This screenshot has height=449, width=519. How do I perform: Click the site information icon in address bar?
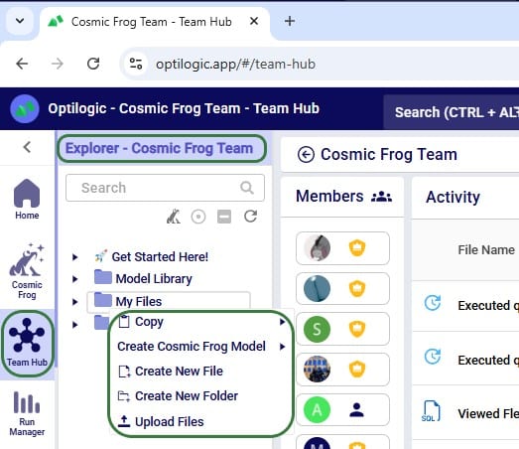point(136,64)
